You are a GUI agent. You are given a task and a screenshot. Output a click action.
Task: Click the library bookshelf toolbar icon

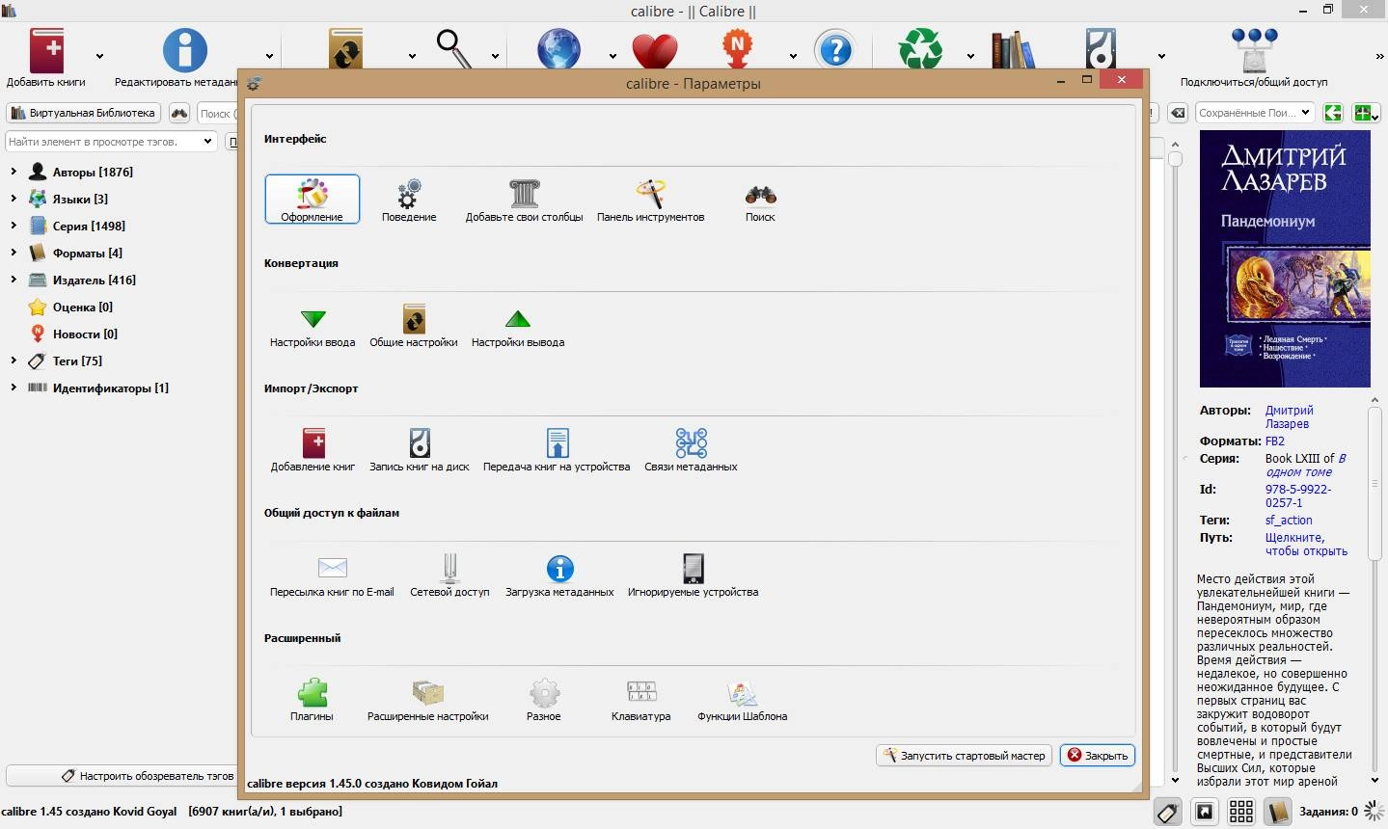[1012, 50]
